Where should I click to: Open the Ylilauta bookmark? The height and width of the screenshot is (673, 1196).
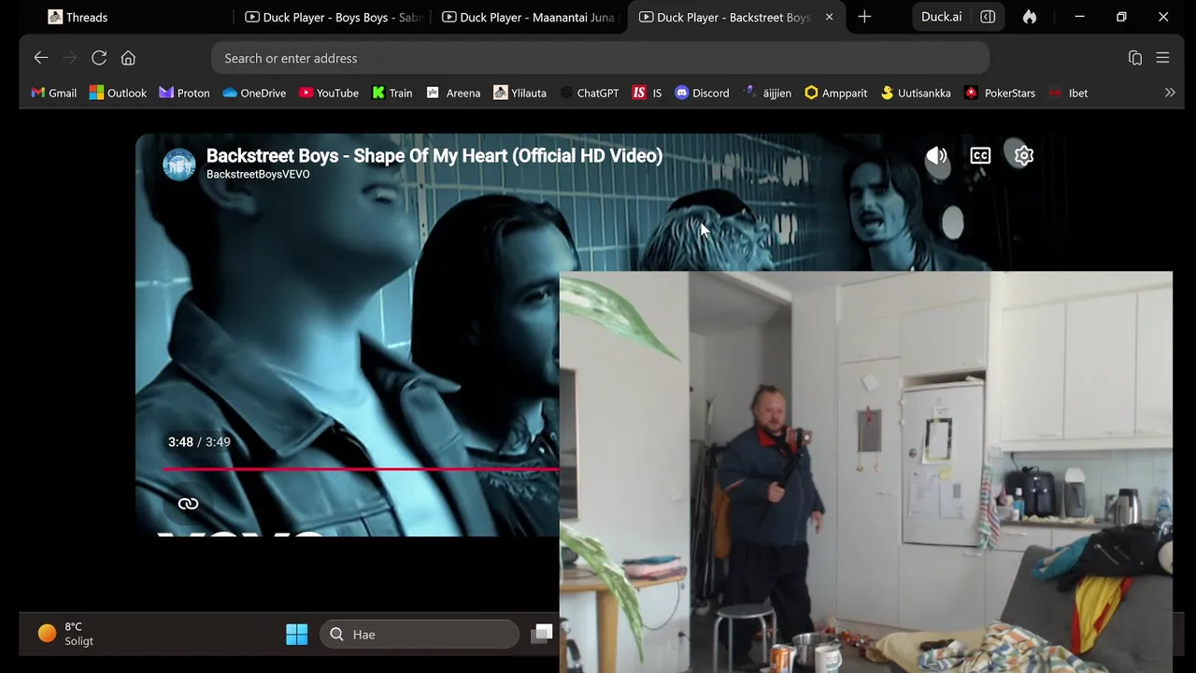520,93
